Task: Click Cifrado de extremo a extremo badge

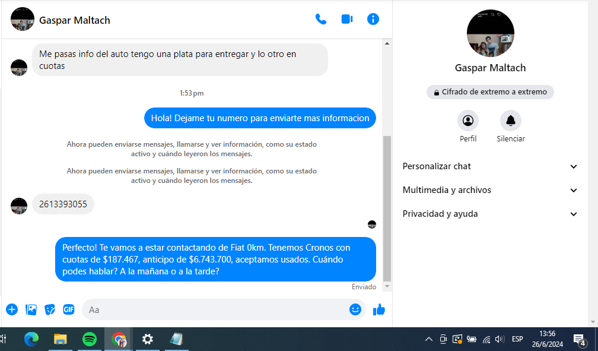Action: 490,92
